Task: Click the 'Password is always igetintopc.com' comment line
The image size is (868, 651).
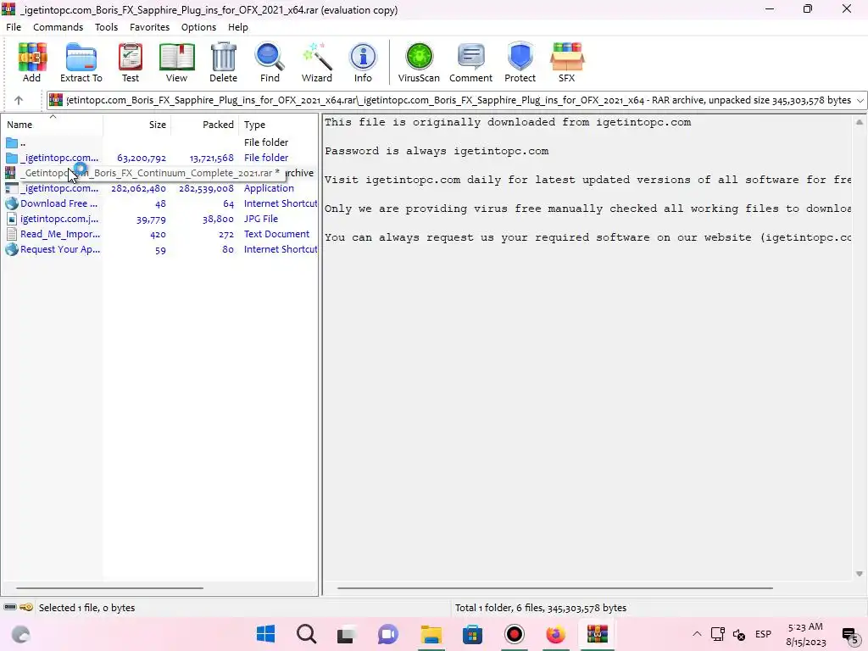Action: 437,151
